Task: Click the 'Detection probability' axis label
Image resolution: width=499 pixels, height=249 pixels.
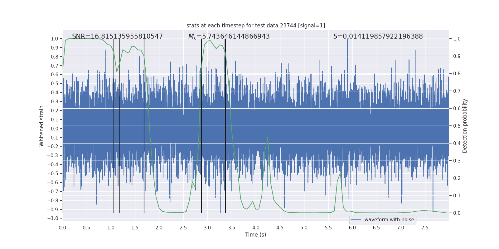Action: [465, 126]
